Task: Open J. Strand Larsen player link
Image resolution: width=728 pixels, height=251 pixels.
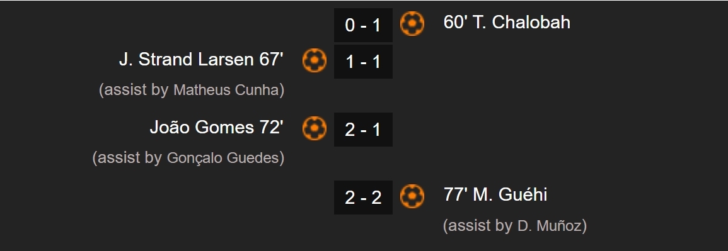Action: (x=187, y=60)
